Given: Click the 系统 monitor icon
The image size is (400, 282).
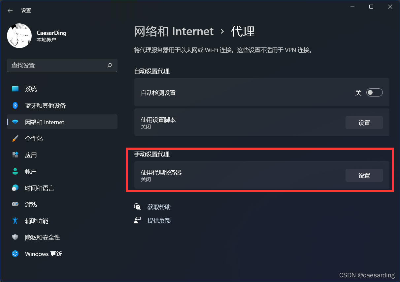Looking at the screenshot, I should (15, 89).
